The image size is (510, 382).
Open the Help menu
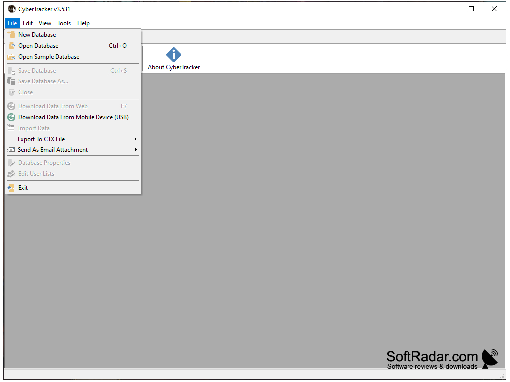83,23
